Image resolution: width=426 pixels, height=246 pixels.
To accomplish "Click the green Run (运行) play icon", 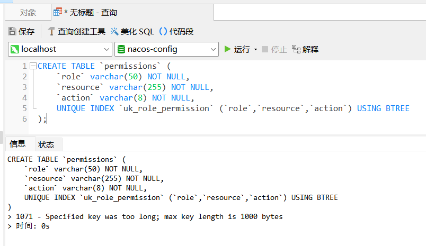I will 227,49.
